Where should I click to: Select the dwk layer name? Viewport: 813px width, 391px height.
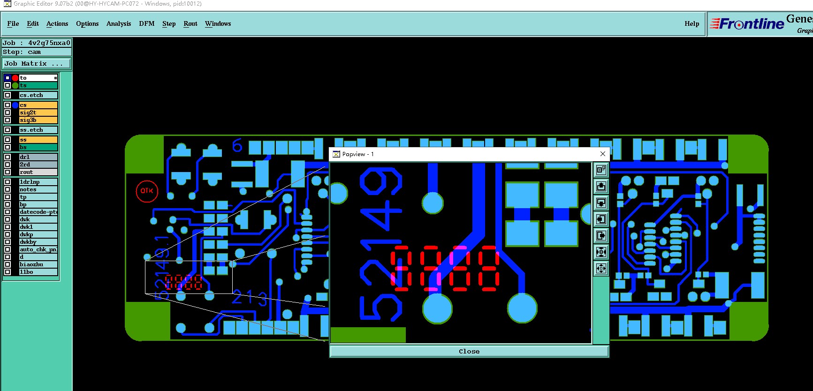coord(38,219)
